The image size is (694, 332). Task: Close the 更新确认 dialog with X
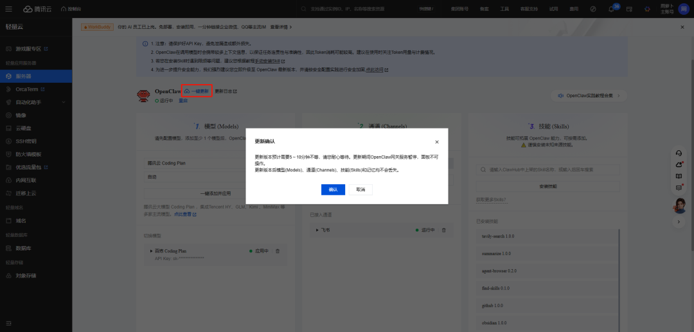[x=437, y=142]
